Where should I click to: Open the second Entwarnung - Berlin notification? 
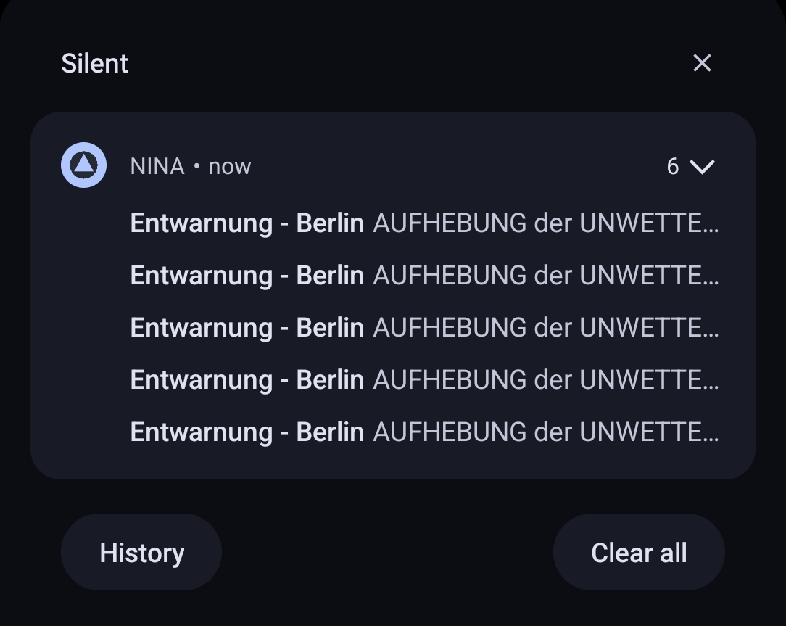(x=247, y=276)
